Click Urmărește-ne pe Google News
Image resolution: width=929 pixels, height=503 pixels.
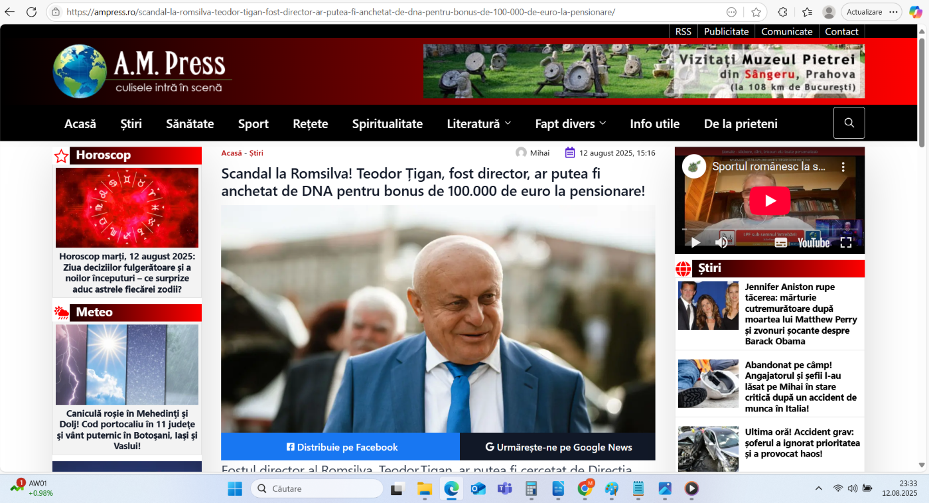[x=557, y=447]
